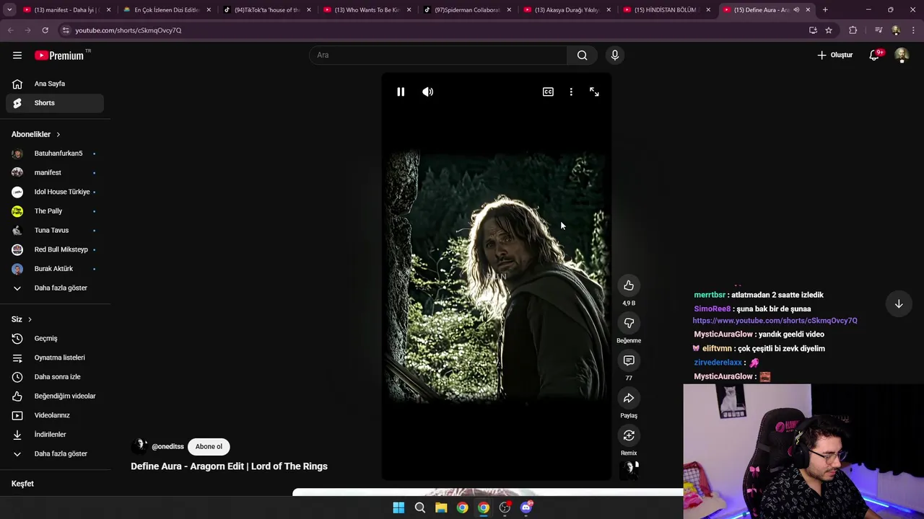The width and height of the screenshot is (924, 519).
Task: Switch to the TikTok house tab
Action: click(267, 10)
